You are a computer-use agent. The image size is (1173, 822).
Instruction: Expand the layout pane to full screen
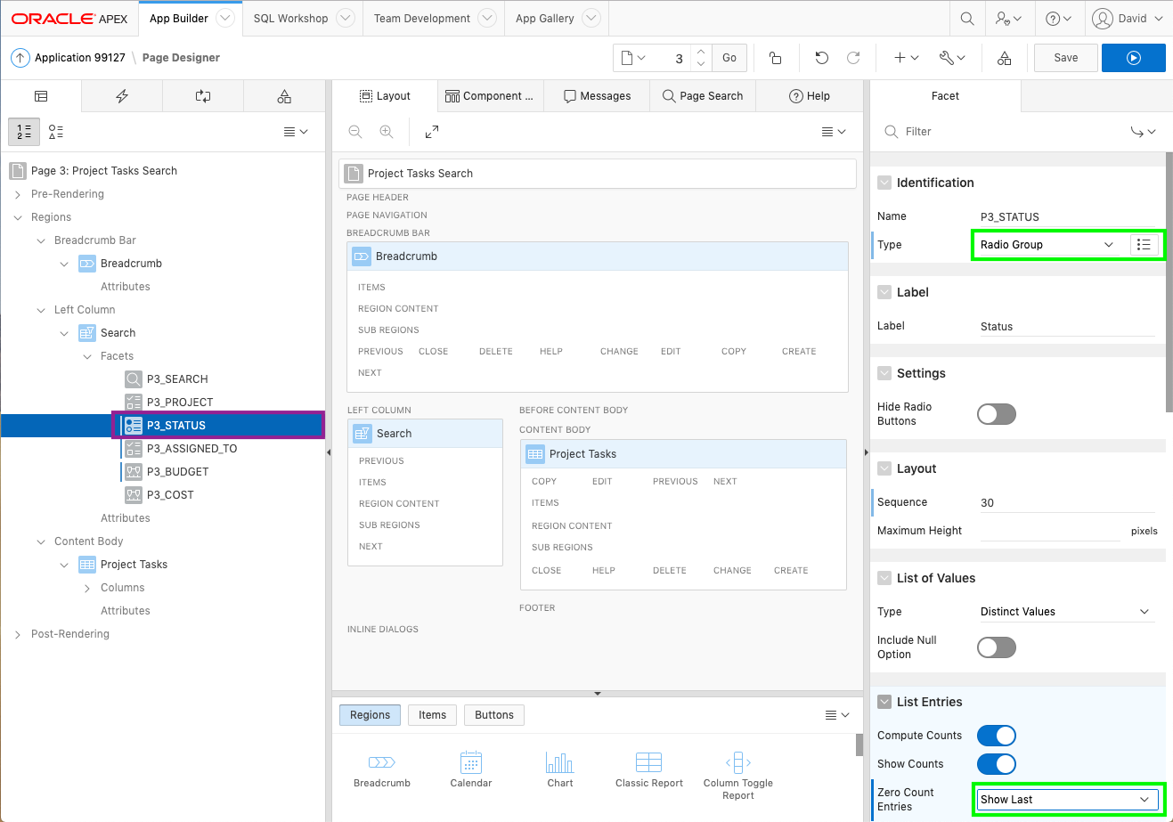[432, 132]
